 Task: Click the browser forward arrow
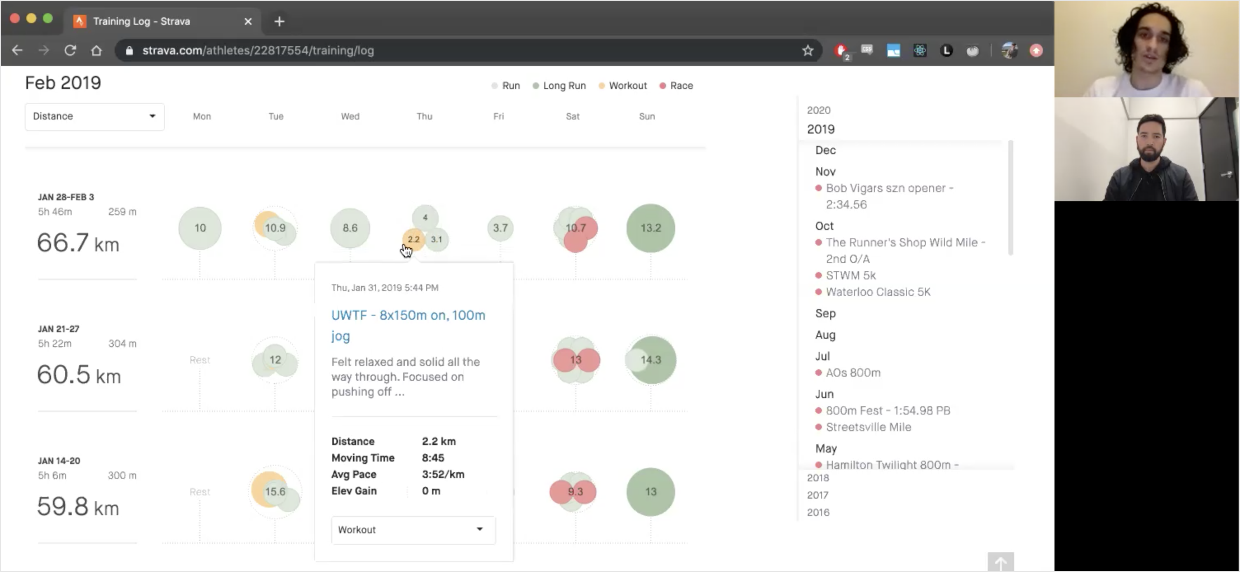[x=44, y=51]
